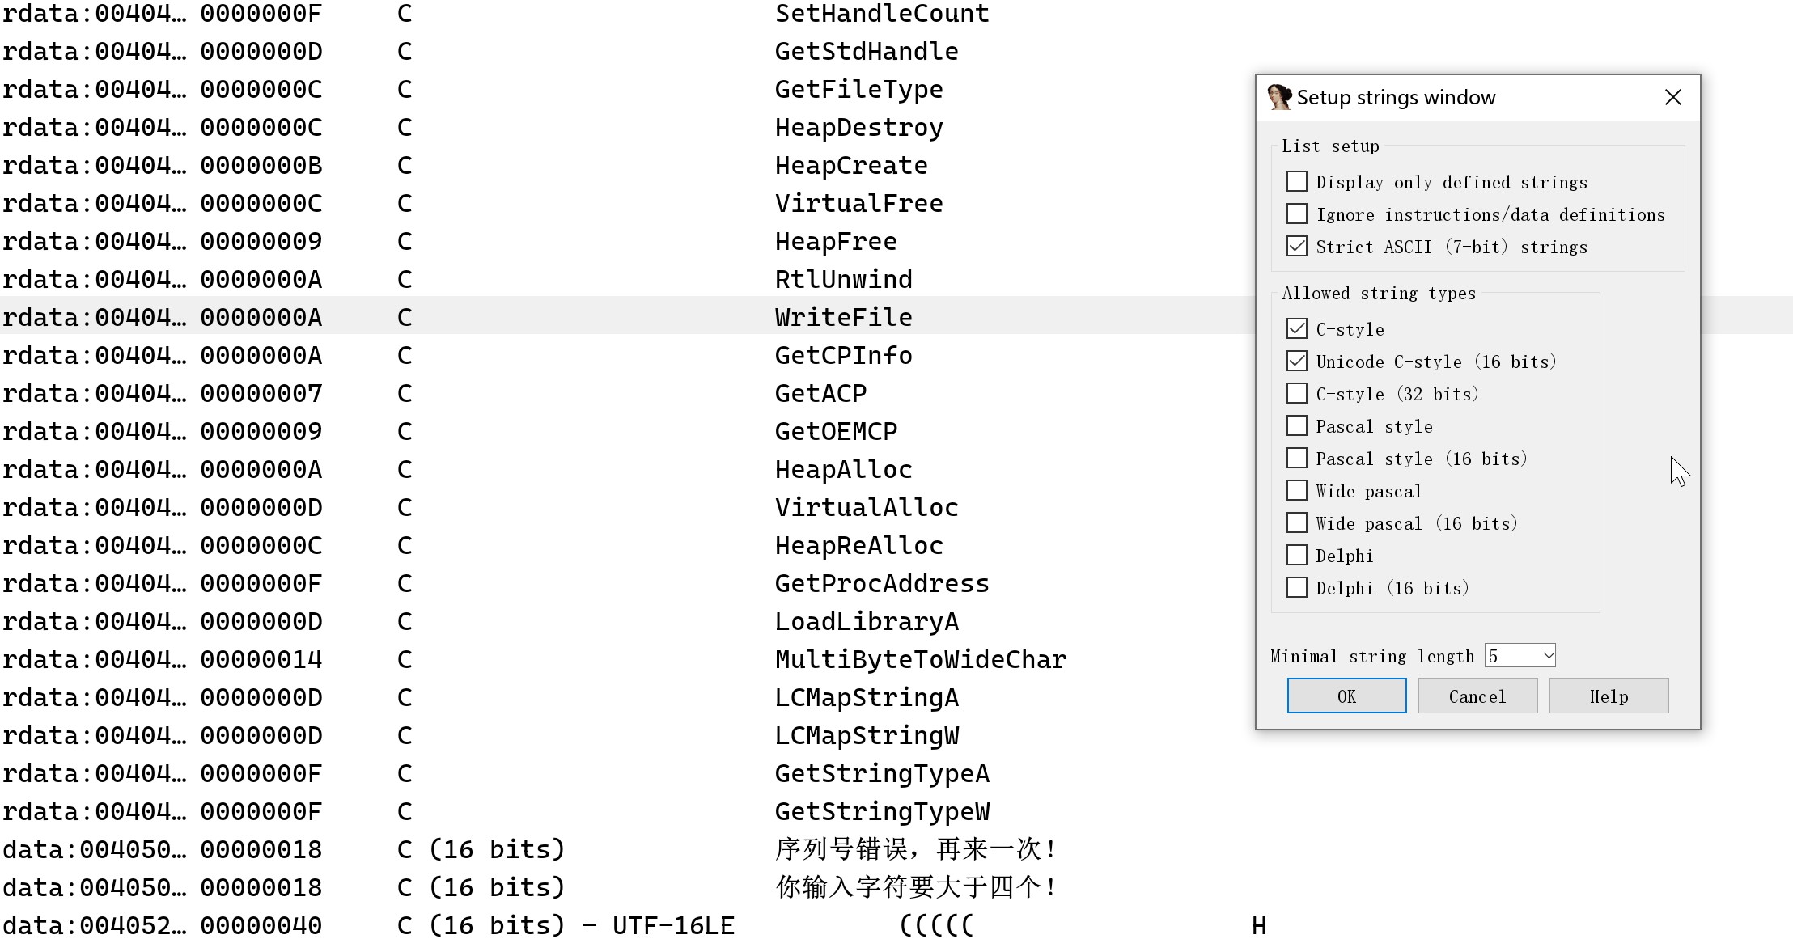The height and width of the screenshot is (939, 1793).
Task: Check the Delphi (16 bits) option
Action: click(1297, 588)
